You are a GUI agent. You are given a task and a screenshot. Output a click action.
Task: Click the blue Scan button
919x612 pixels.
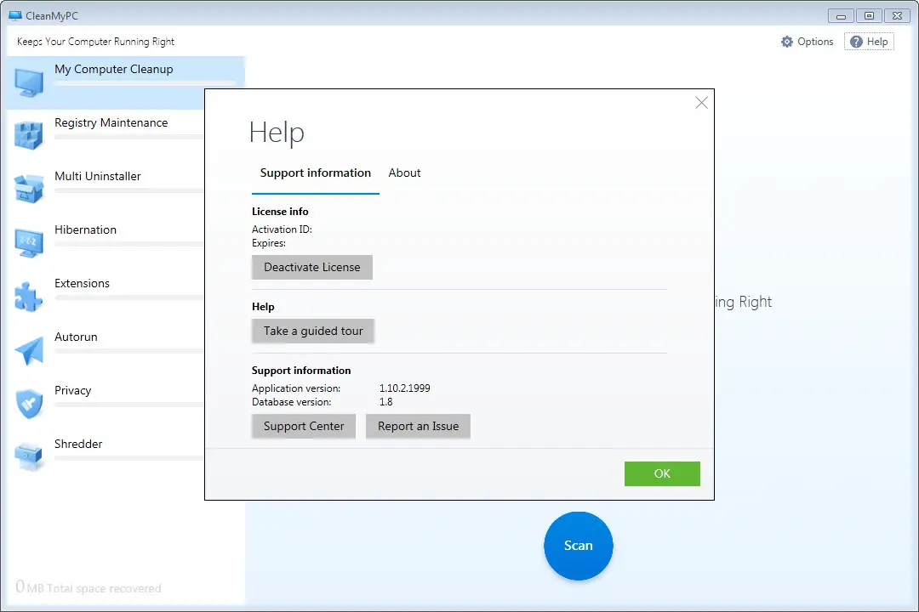(x=579, y=546)
